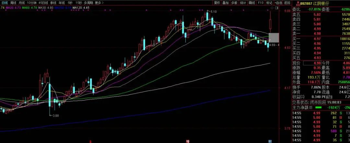Click the 增 marker on the timeline
The width and height of the screenshot is (350, 143).
click(187, 141)
